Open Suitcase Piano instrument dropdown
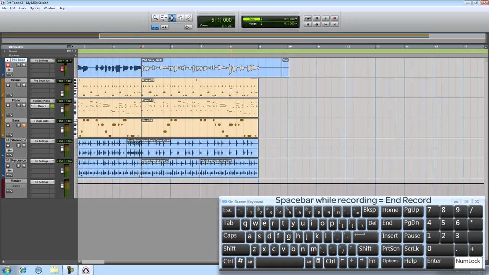The image size is (489, 275). tap(42, 101)
